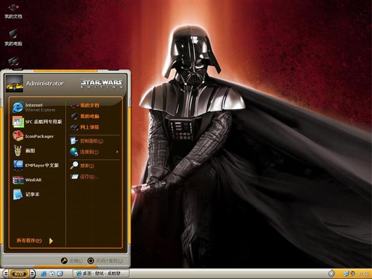Select 我的电脑 in Start menu right pane

85,116
